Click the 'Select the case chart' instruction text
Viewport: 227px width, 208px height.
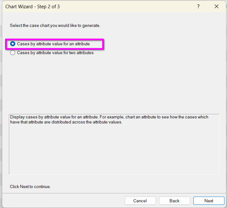pyautogui.click(x=55, y=25)
